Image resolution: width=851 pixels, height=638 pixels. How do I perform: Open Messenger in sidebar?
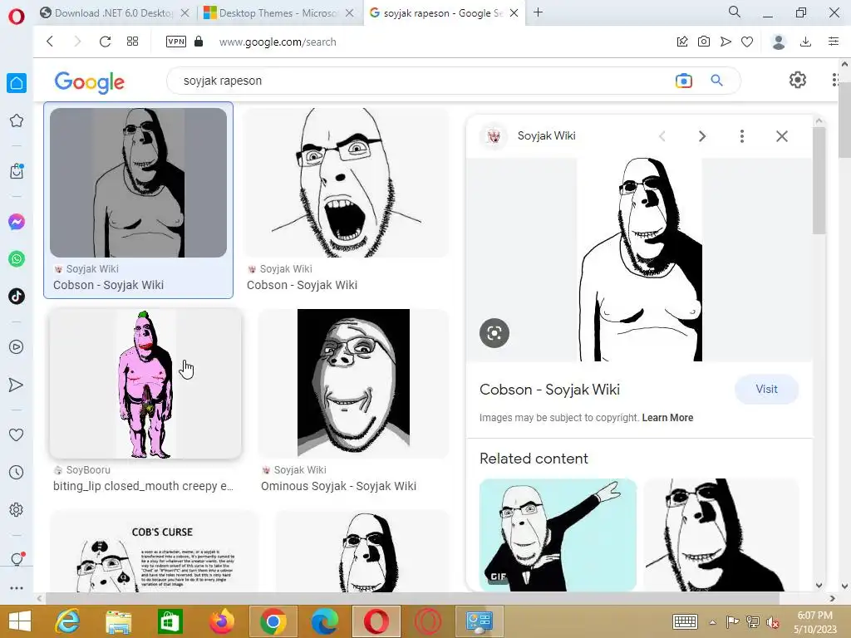[x=17, y=222]
